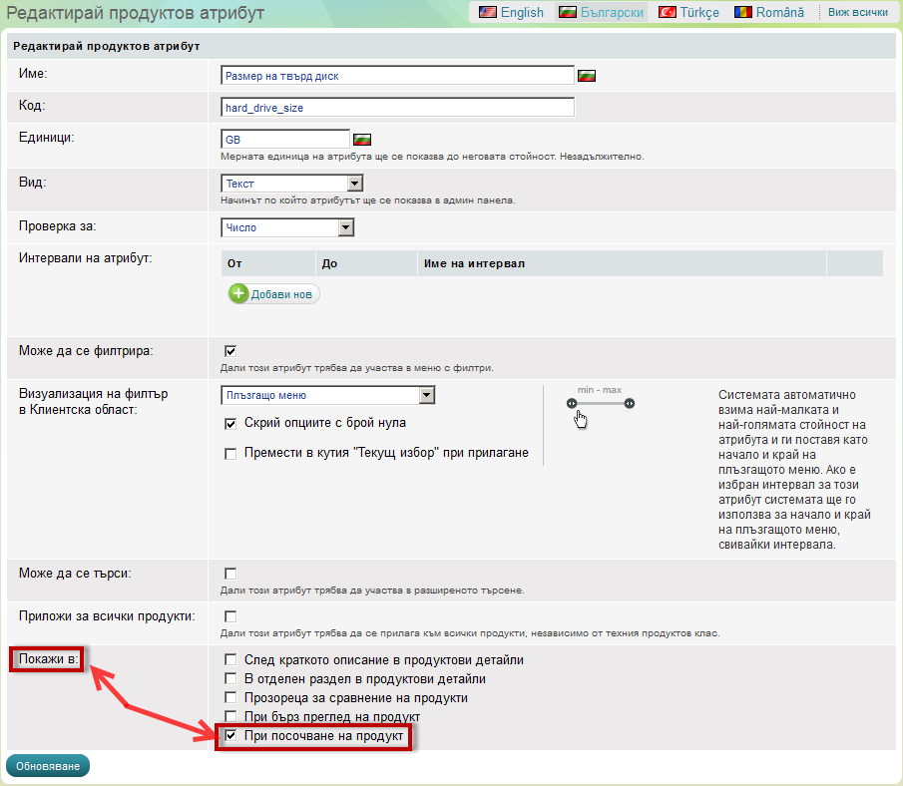
Task: Click the Bulgarian flag icon in the language bar
Action: point(567,13)
